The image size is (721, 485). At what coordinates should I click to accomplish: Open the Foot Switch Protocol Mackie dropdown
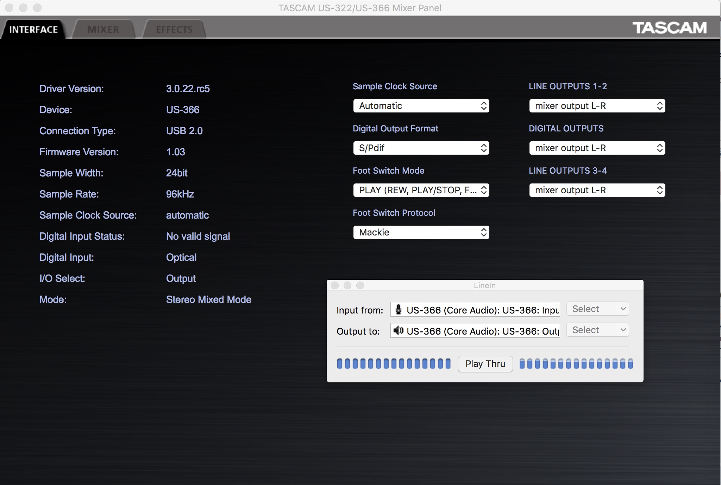point(421,232)
